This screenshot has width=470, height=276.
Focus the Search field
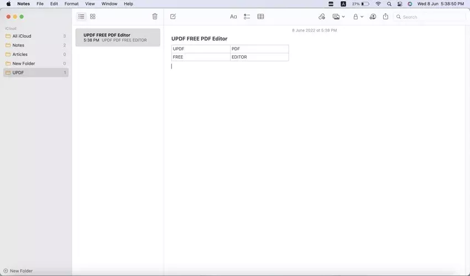coord(429,17)
